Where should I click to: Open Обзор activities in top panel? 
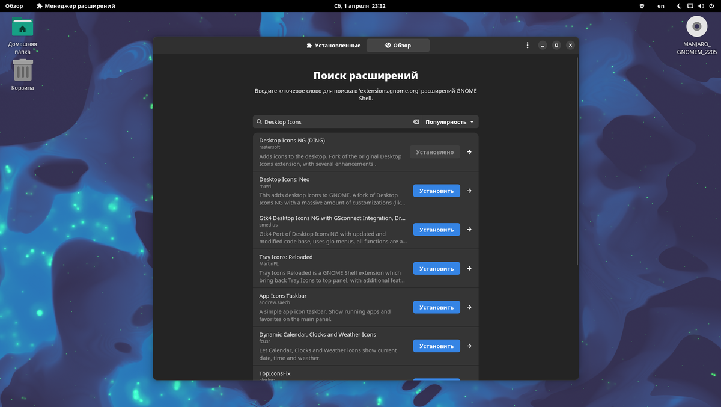(x=14, y=6)
